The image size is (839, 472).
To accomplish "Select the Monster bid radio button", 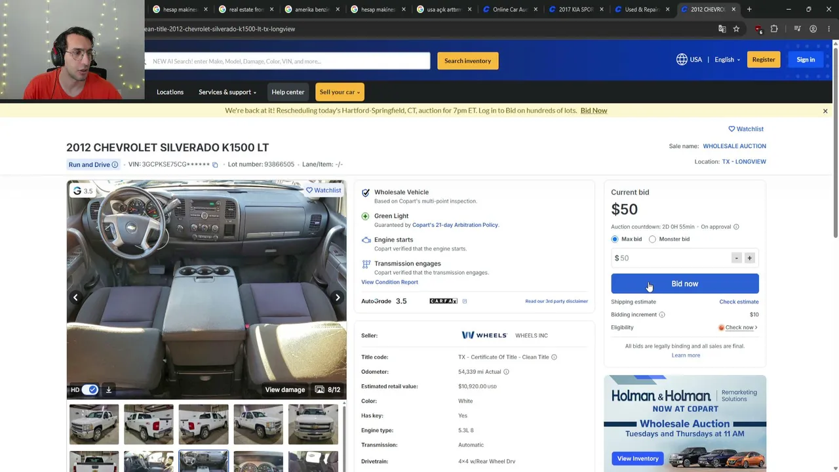I will (652, 239).
